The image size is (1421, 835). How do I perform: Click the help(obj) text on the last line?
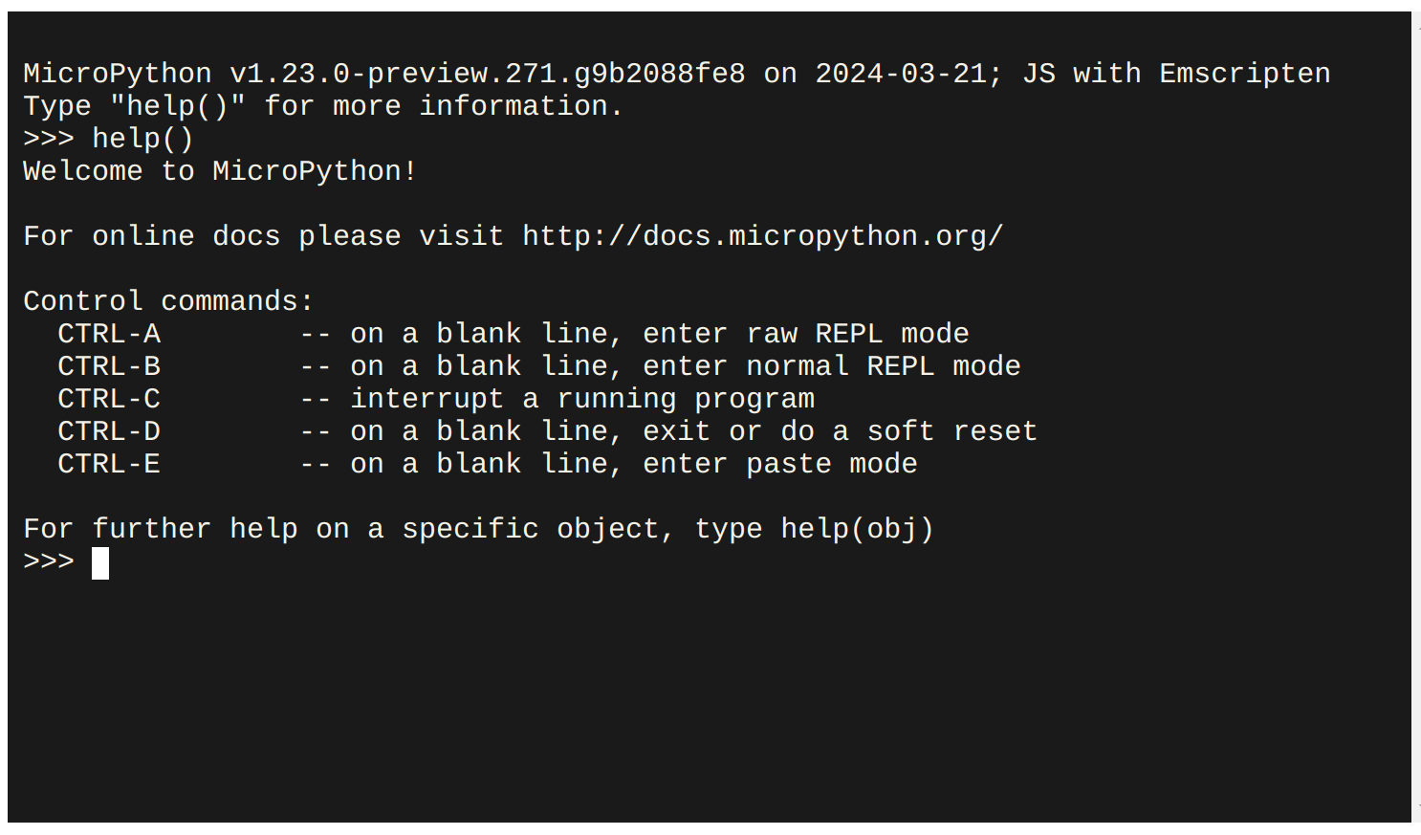point(857,529)
